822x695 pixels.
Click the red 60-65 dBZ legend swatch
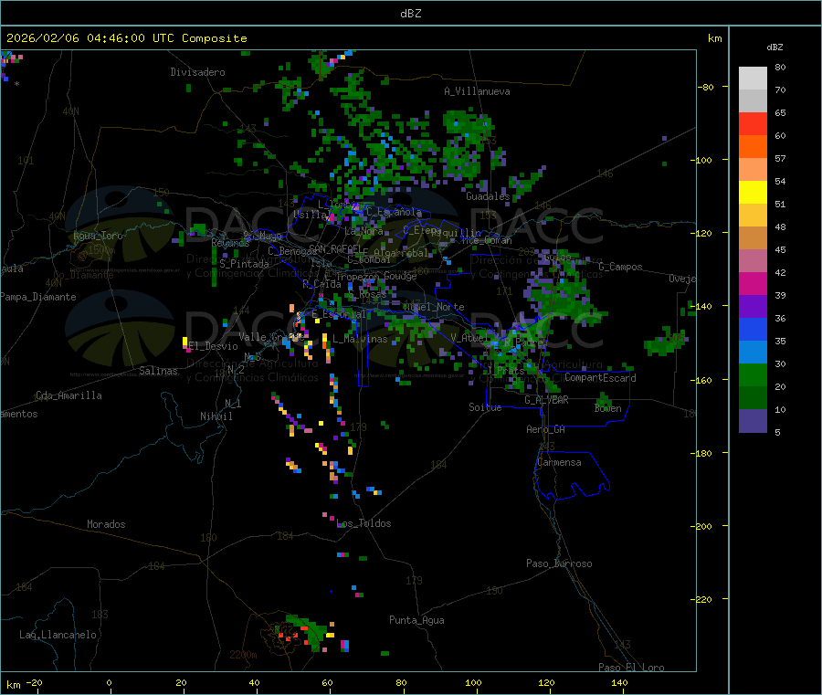(x=753, y=123)
